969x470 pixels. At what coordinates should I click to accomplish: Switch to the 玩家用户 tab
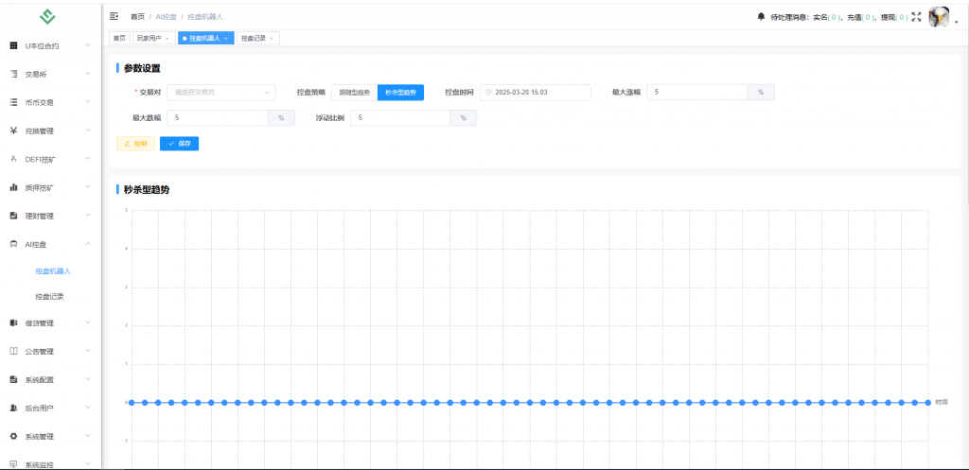(154, 38)
